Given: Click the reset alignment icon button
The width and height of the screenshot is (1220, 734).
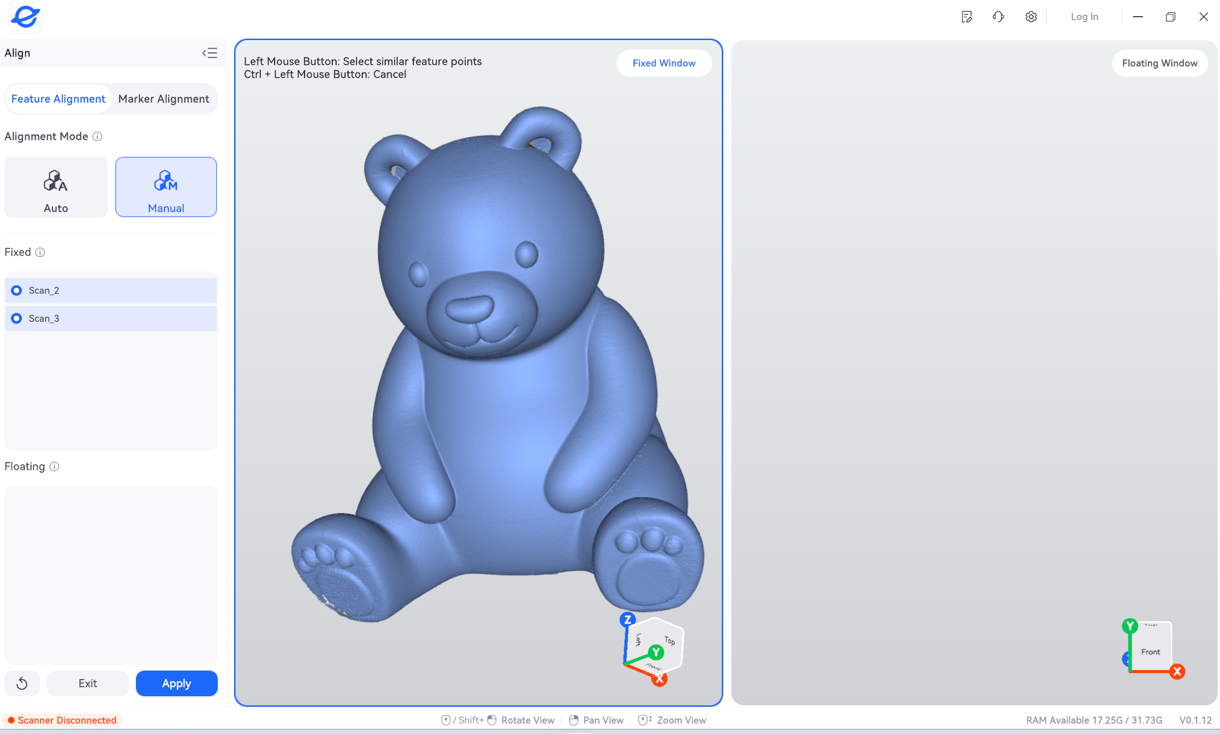Looking at the screenshot, I should (22, 683).
